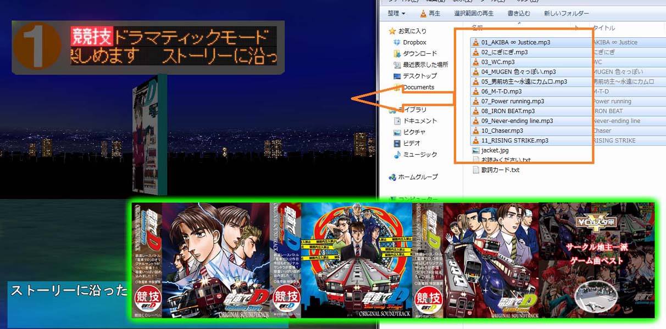Click the VLC icon of 01_AKIBA ∞ Justice.mp3
Viewport: 666px width, 329px height.
coord(475,42)
